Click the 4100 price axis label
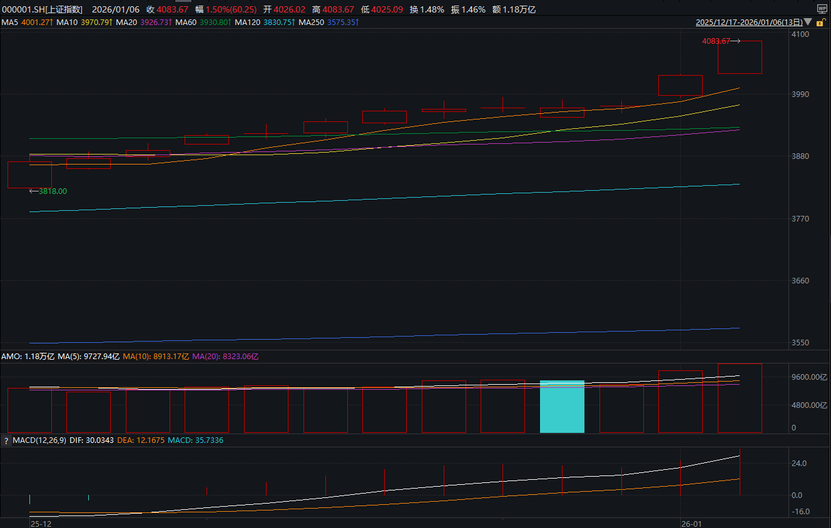 click(800, 34)
